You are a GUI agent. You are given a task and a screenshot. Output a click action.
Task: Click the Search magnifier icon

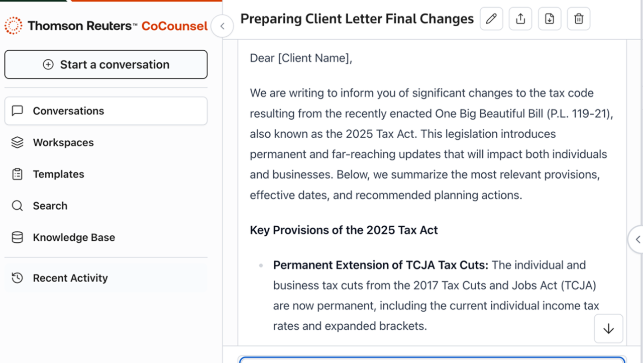point(18,206)
